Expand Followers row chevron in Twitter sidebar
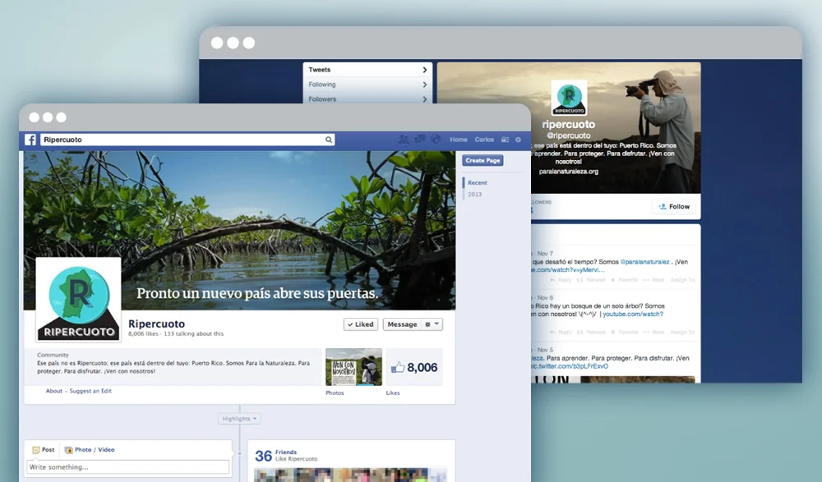822x482 pixels. [425, 99]
